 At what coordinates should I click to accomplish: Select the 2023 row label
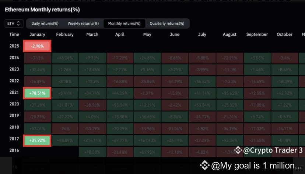coord(14,69)
